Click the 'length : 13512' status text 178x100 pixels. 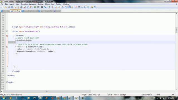pos(87,95)
